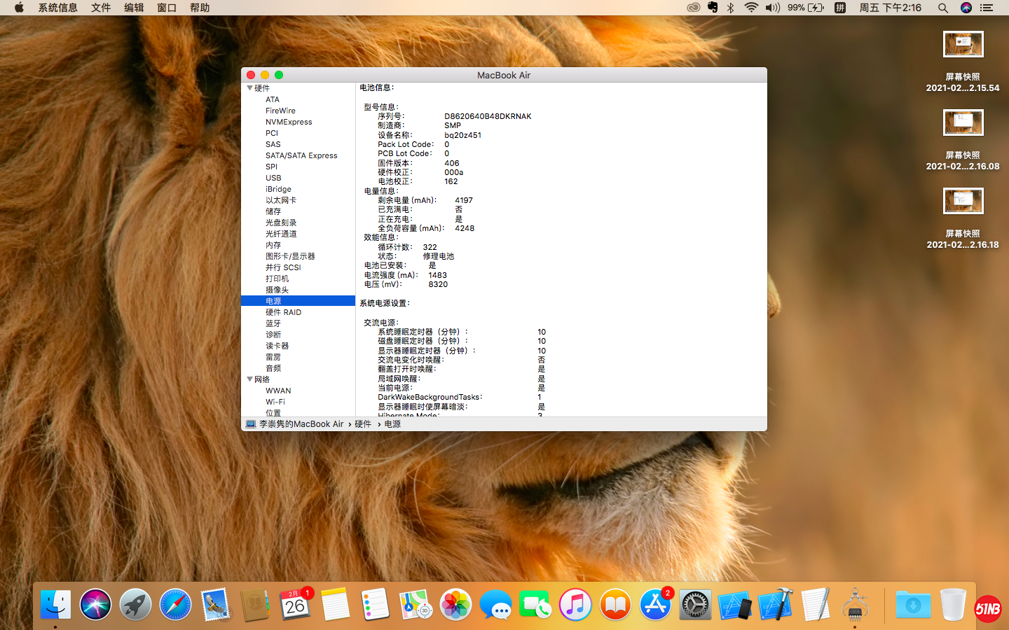
Task: Open FaceTime green camera icon
Action: pyautogui.click(x=535, y=605)
